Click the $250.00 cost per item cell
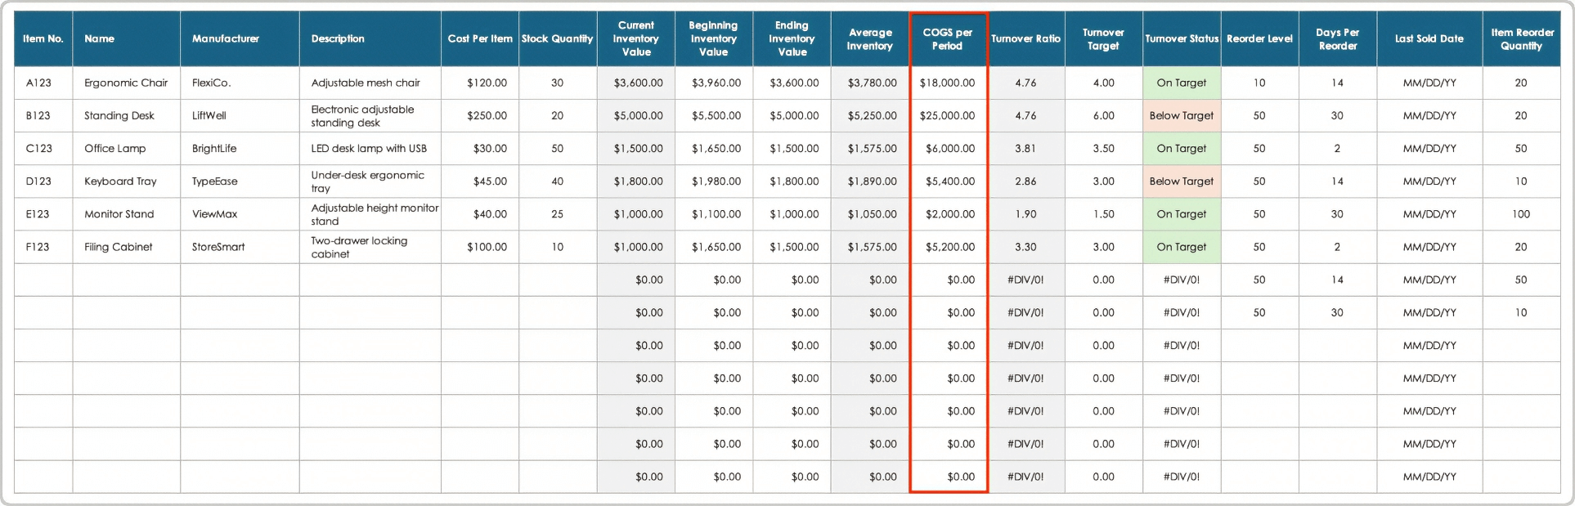The image size is (1575, 506). [x=487, y=116]
